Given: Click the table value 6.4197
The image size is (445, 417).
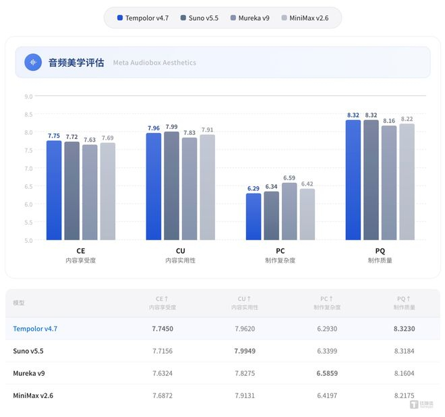Looking at the screenshot, I should (x=327, y=395).
